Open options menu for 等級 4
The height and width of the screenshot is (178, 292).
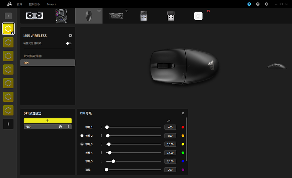click(x=101, y=153)
